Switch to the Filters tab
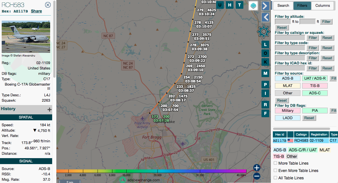Viewport: 338px width, 183px height. pos(302,6)
